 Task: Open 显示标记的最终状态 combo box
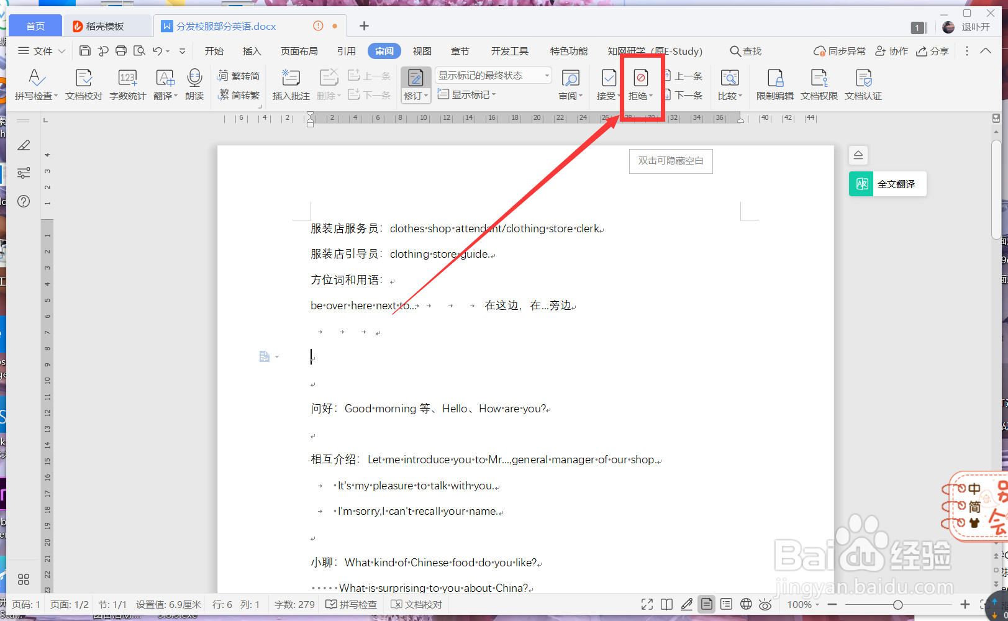[x=493, y=76]
